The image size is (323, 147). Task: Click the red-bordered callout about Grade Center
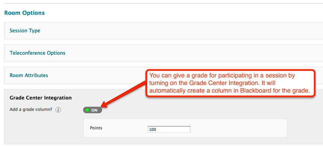tap(231, 83)
